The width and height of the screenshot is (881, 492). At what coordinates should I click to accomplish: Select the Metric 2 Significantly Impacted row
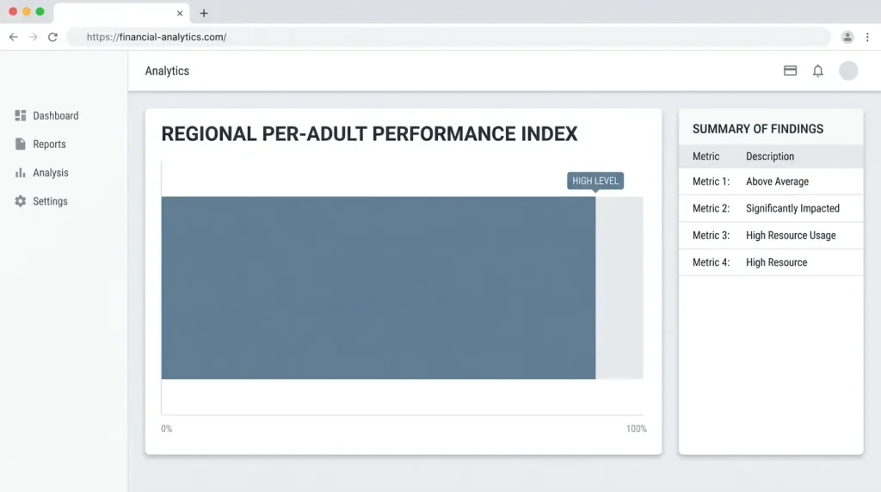[771, 208]
